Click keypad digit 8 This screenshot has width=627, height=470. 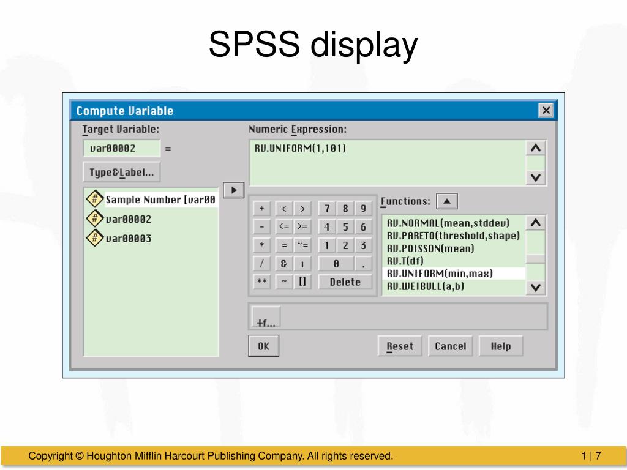tap(345, 208)
